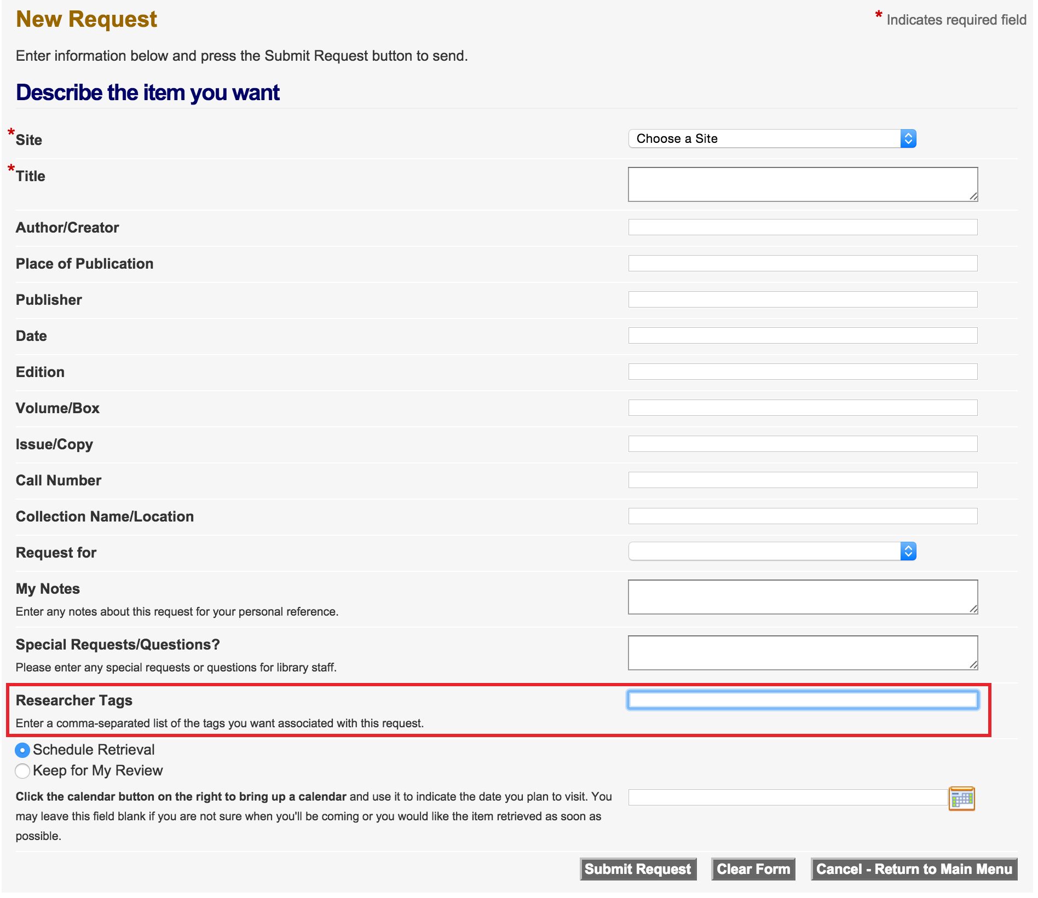Focus the Title text area
Viewport: 1038px width, 898px height.
click(803, 184)
